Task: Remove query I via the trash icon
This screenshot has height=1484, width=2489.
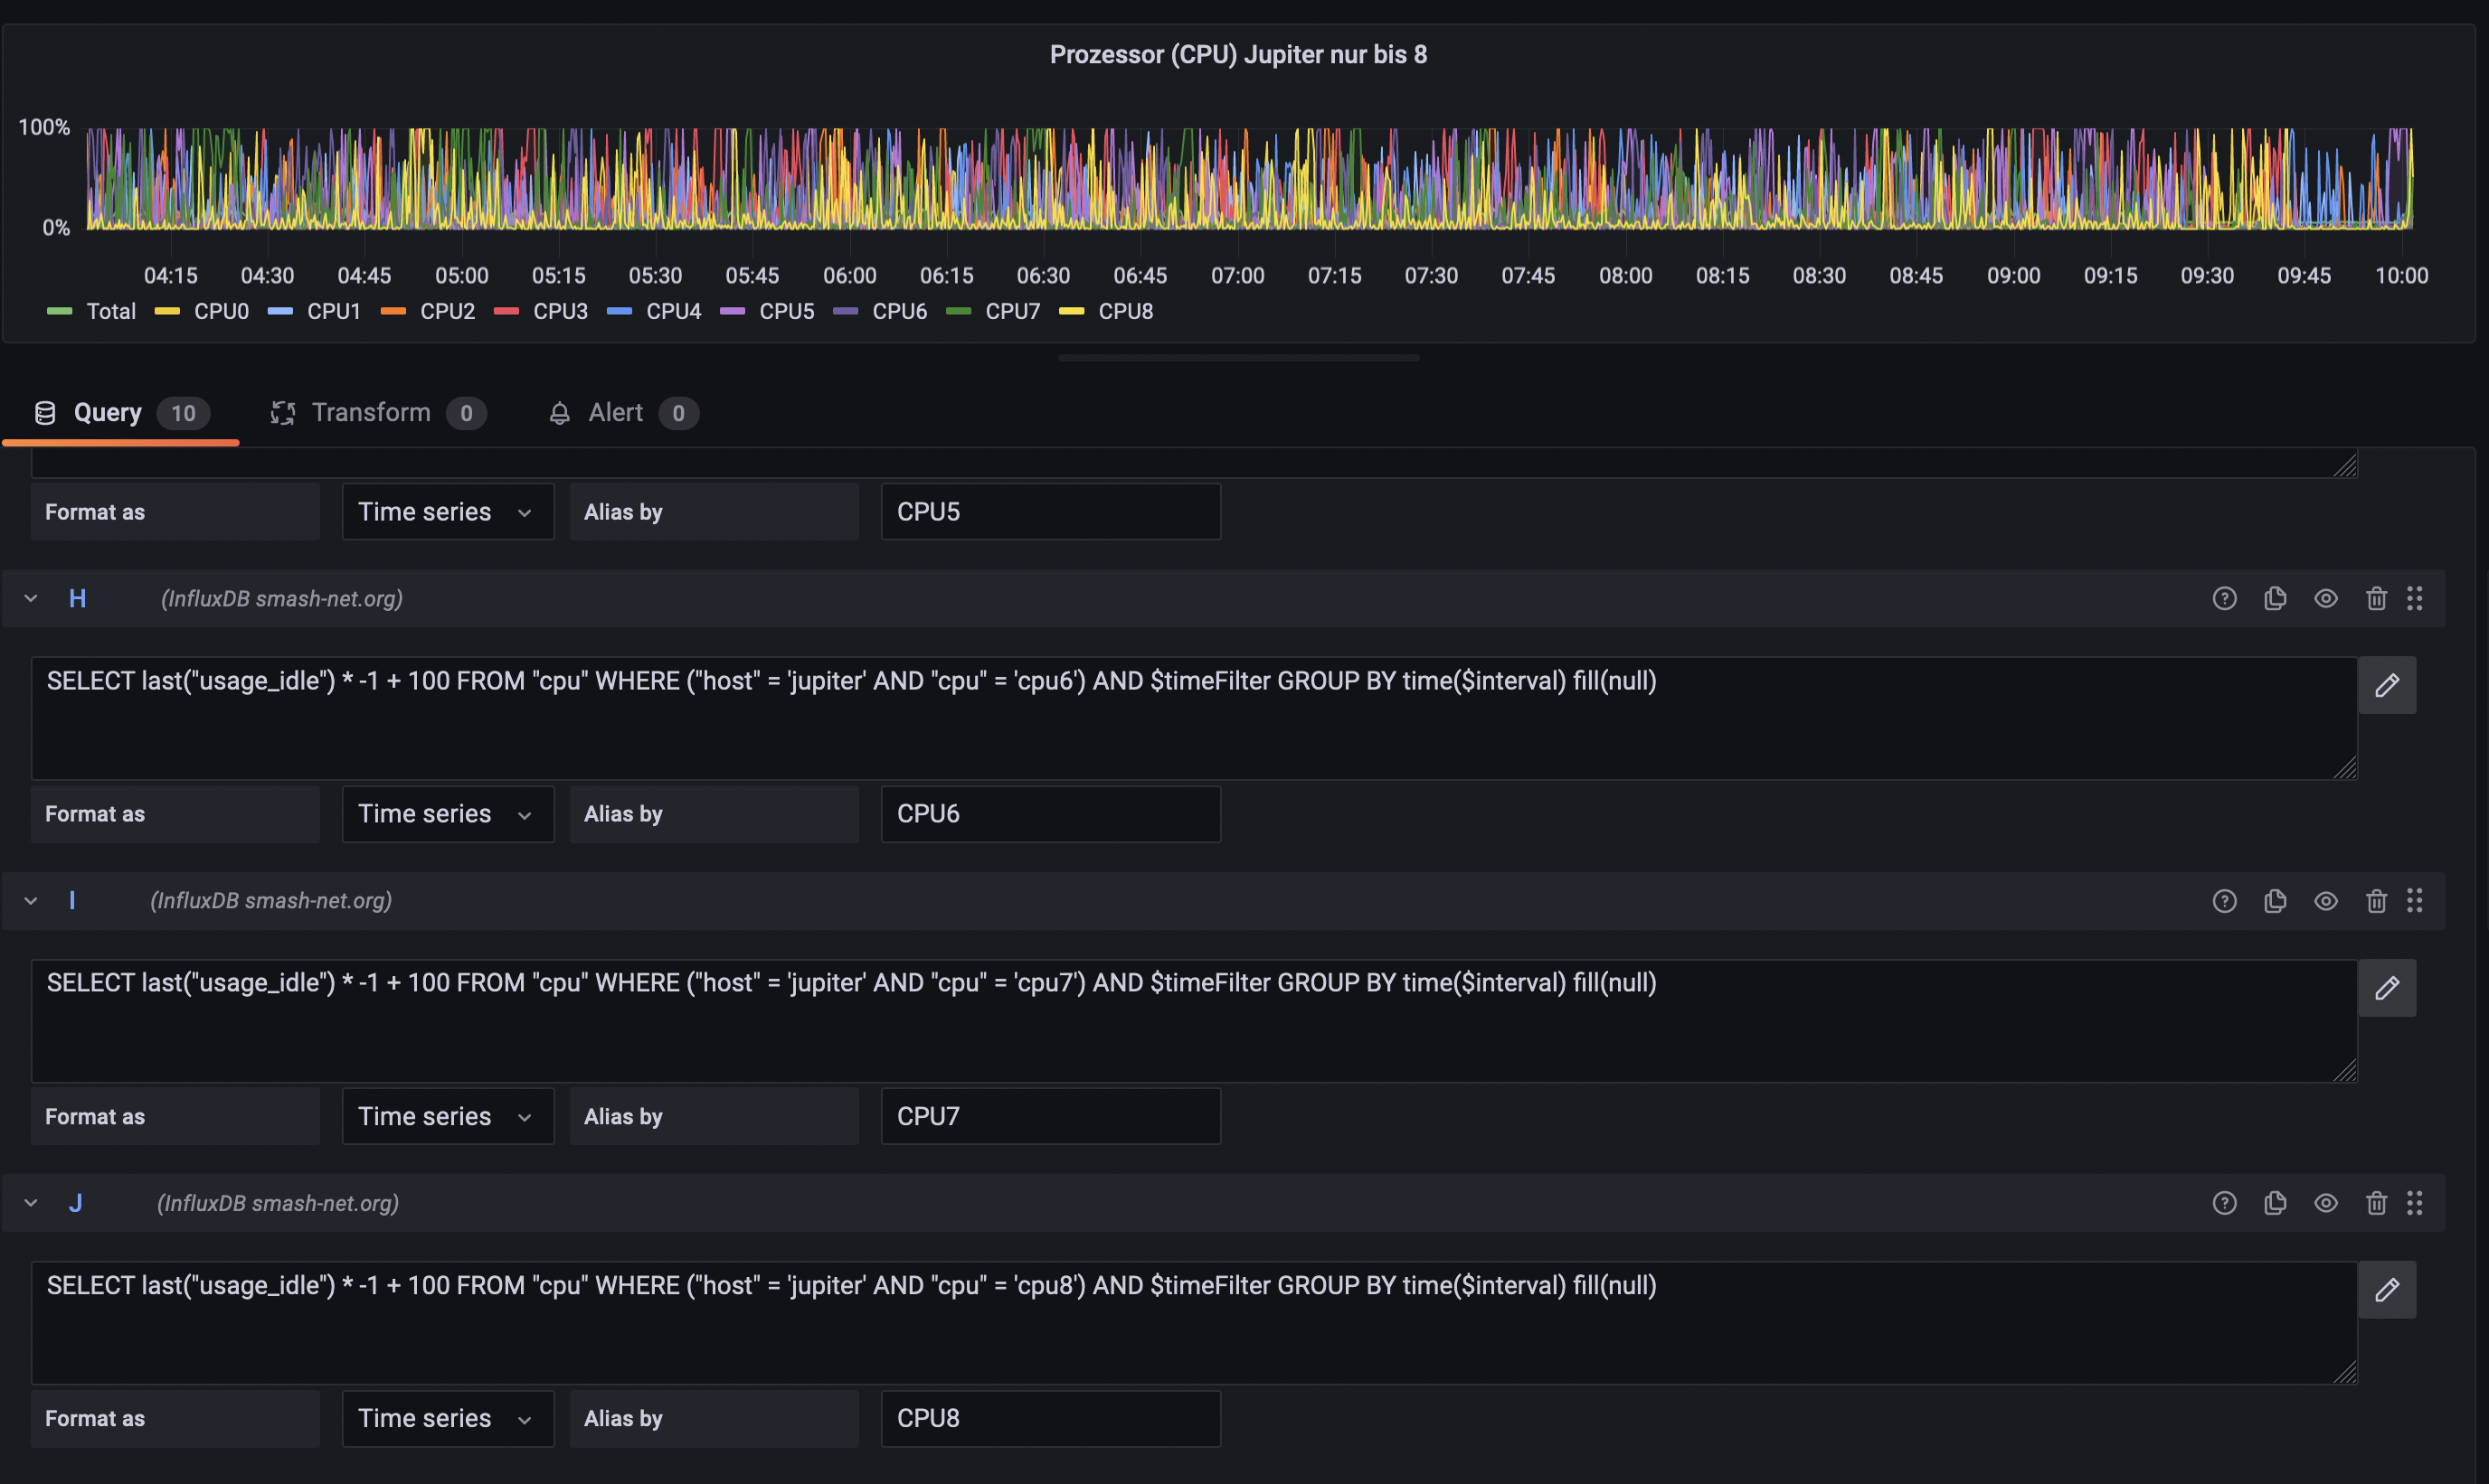Action: pos(2377,900)
